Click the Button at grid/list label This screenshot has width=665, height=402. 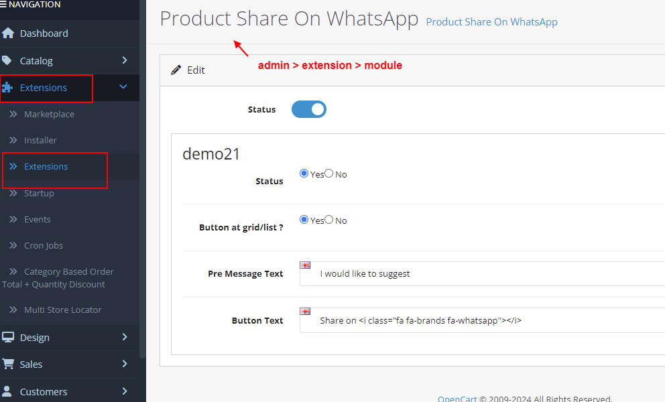(241, 227)
